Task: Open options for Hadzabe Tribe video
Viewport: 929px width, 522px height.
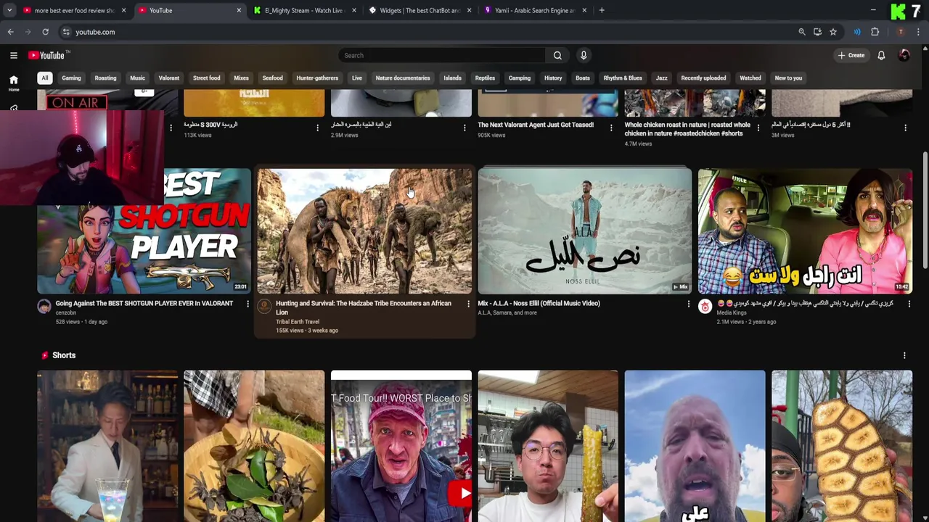Action: [468, 304]
